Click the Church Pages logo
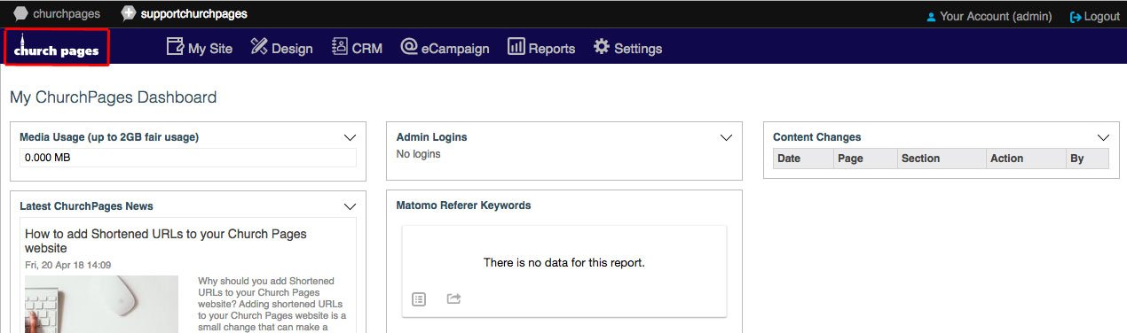 tap(57, 47)
